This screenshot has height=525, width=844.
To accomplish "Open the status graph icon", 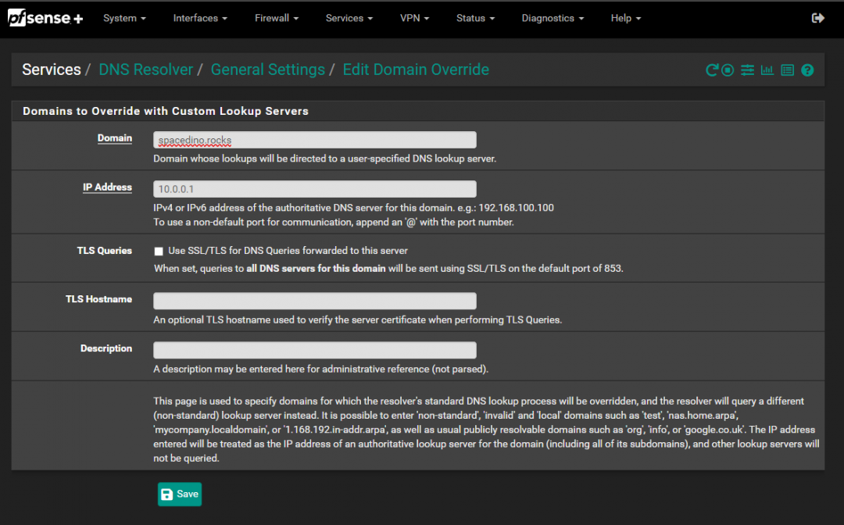I will [x=767, y=70].
